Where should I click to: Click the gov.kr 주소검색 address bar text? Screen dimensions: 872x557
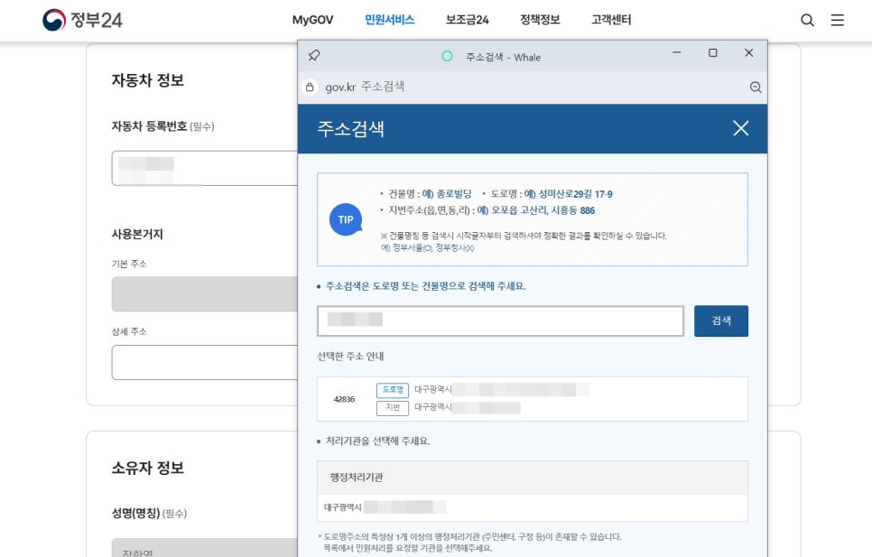[365, 87]
